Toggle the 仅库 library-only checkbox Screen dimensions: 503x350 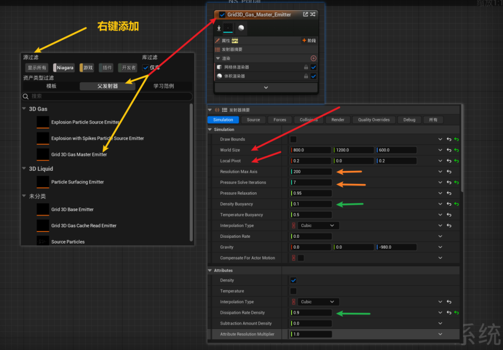pos(146,67)
